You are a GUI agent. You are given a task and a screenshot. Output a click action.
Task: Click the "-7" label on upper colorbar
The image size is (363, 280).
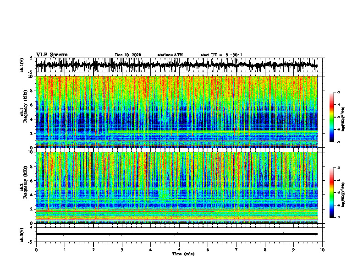(x=338, y=142)
